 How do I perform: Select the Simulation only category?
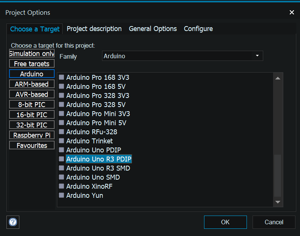point(32,53)
